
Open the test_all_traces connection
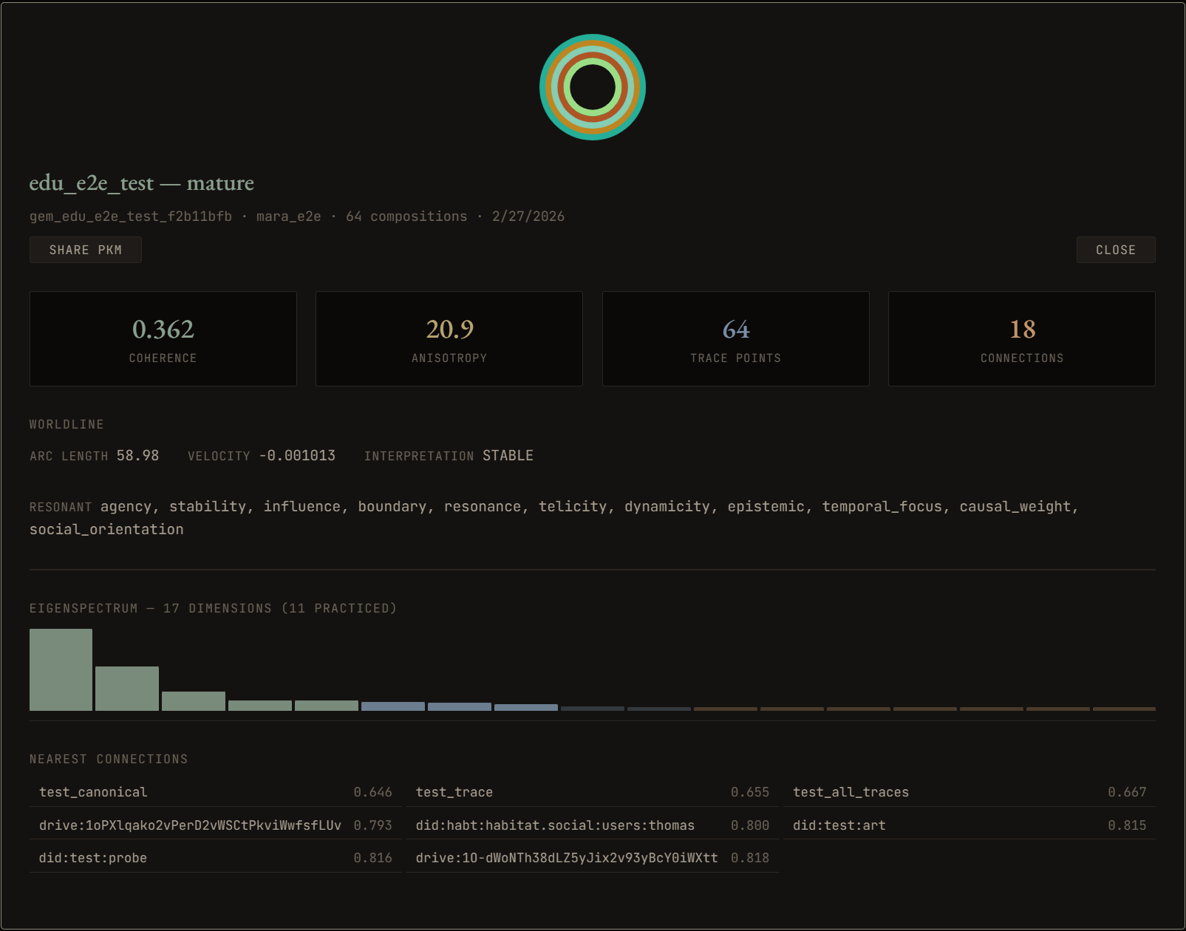[x=969, y=792]
